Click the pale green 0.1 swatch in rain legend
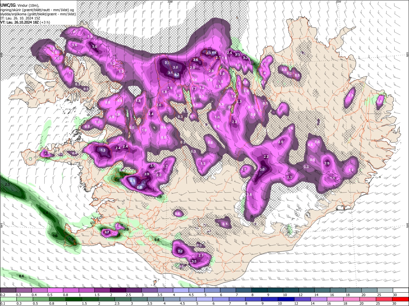Image resolution: width=409 pixels, height=306 pixels. click(x=8, y=299)
